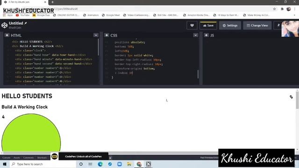Click the number1 div HTML line
This screenshot has height=168, width=299.
point(43,68)
